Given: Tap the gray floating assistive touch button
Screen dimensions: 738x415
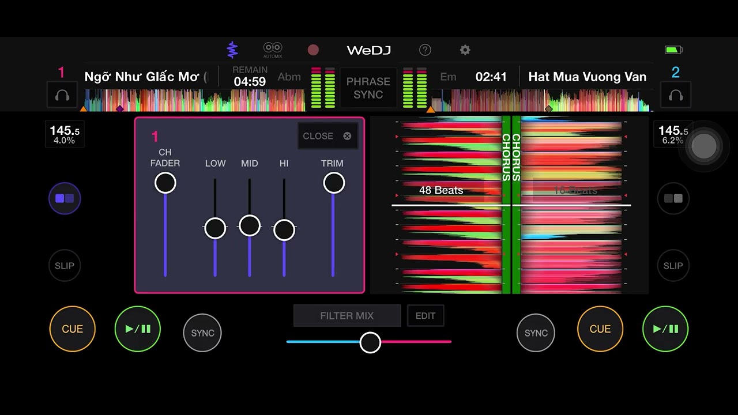Looking at the screenshot, I should (704, 146).
